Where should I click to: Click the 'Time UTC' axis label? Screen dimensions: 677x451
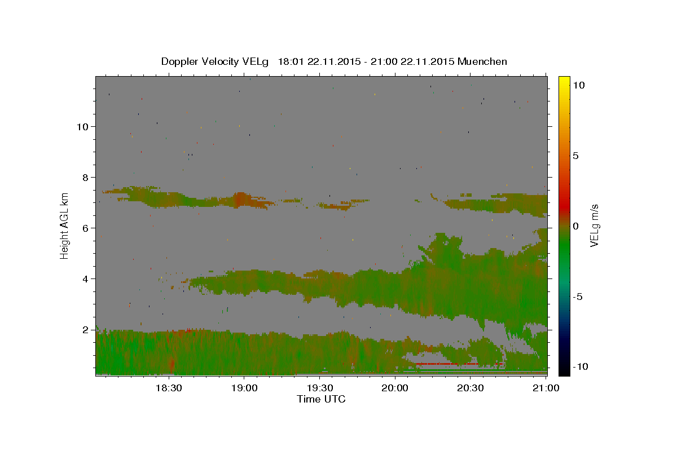(321, 399)
